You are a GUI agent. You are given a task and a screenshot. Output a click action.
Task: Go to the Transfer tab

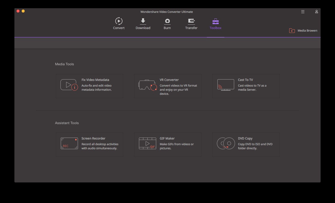[191, 21]
